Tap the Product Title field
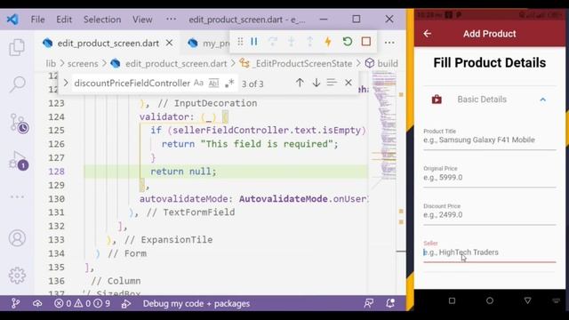The image size is (569, 320). point(489,139)
